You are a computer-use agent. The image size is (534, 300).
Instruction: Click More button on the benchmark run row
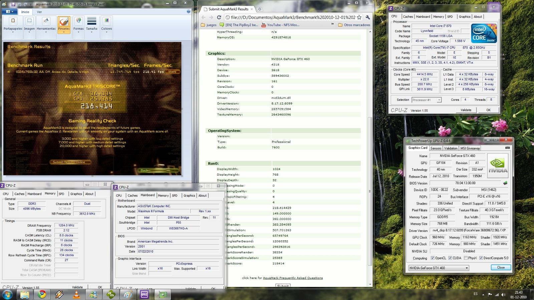(x=173, y=71)
